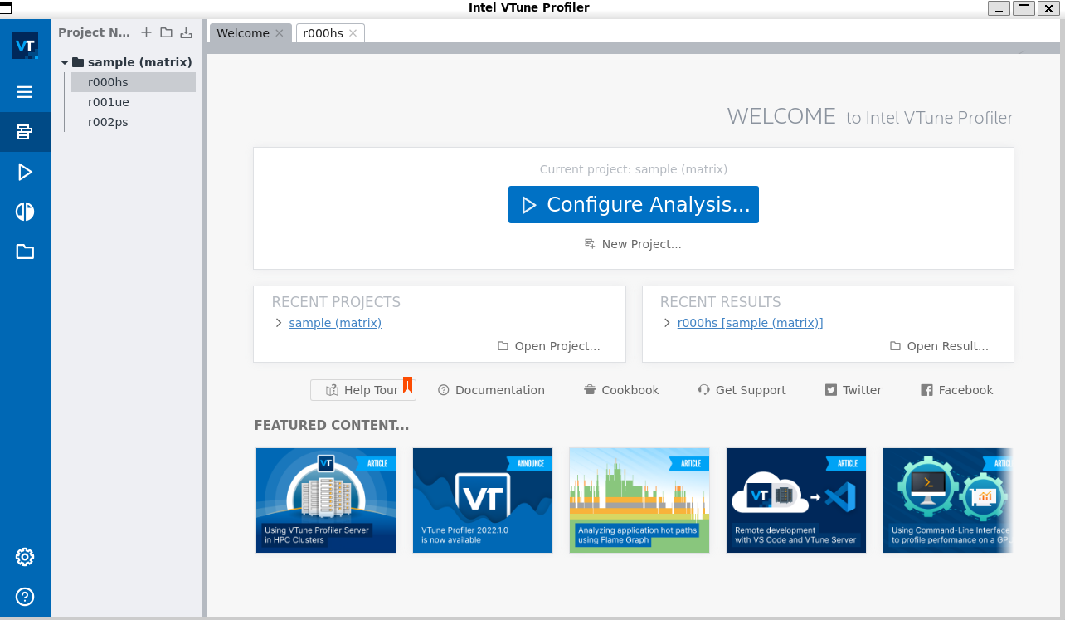Open the Facebook link

pyautogui.click(x=957, y=390)
